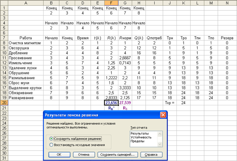Click OK in the solver results dialog

[x=59, y=154]
